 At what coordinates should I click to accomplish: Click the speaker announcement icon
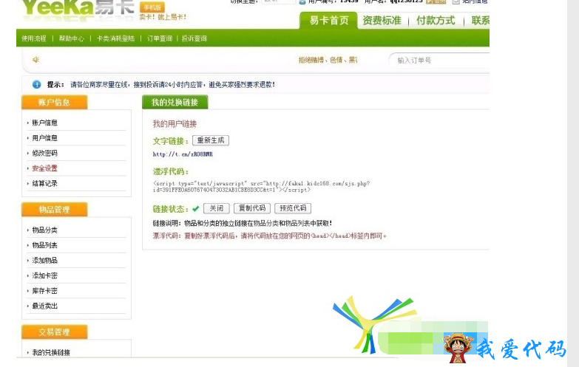(35, 59)
